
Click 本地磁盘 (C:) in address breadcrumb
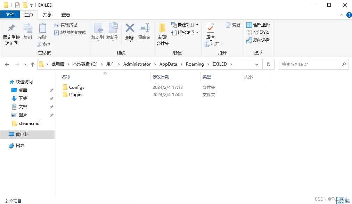point(85,64)
